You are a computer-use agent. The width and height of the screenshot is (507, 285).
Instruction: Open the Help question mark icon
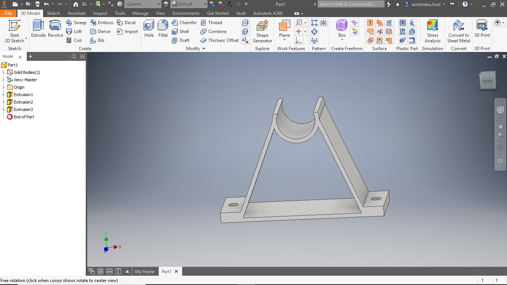(465, 4)
